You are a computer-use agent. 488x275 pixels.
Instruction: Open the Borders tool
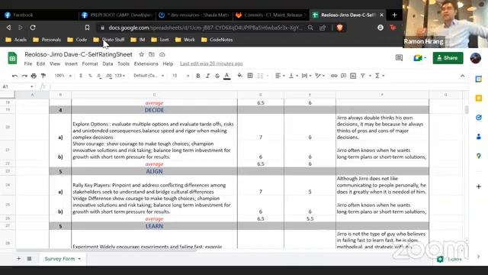(x=250, y=76)
